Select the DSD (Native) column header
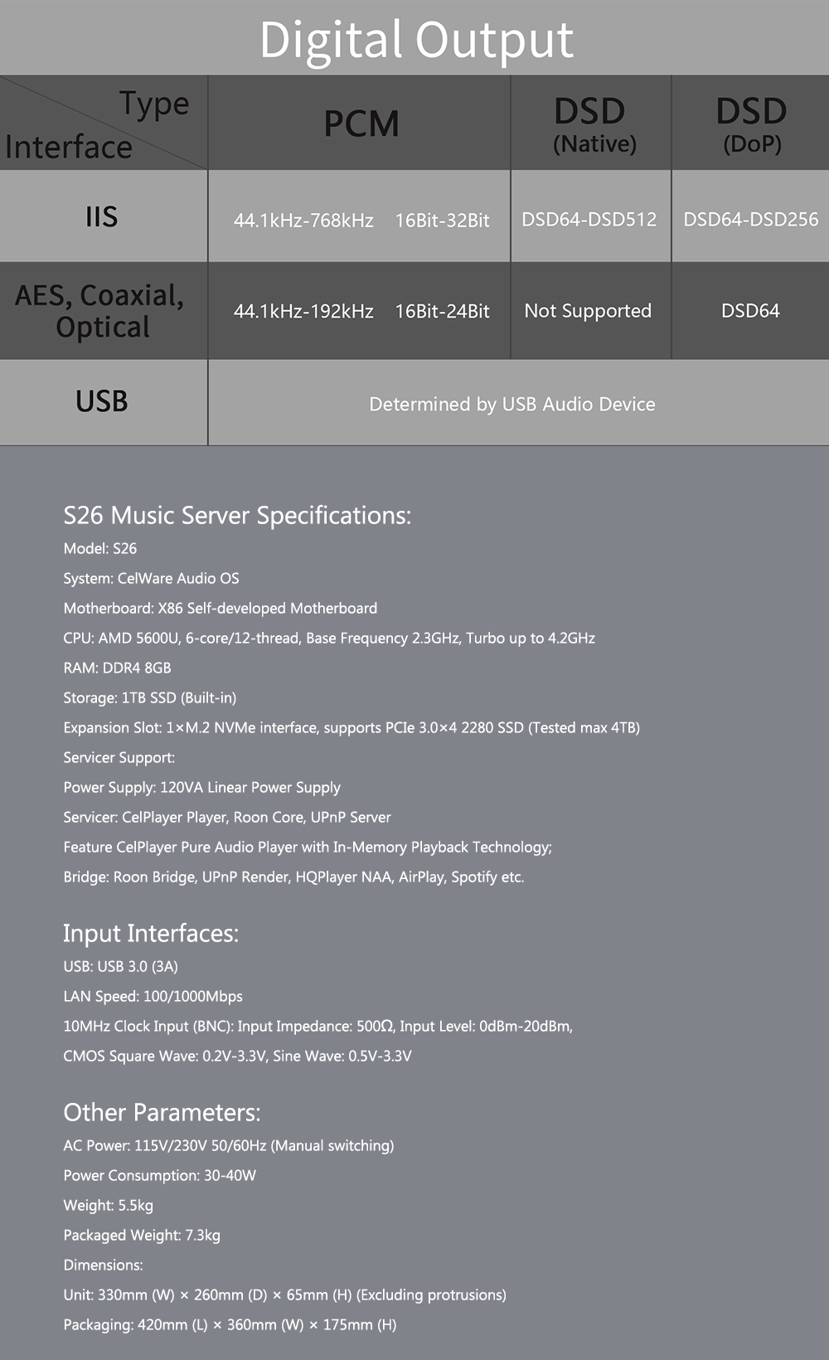The image size is (829, 1360). (590, 124)
